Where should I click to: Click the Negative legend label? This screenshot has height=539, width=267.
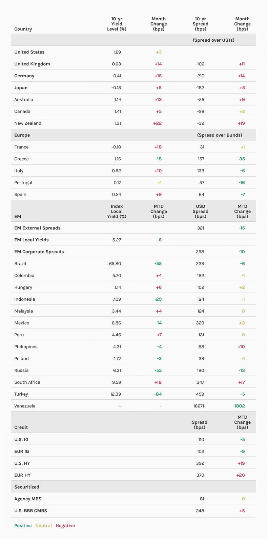pos(65,526)
